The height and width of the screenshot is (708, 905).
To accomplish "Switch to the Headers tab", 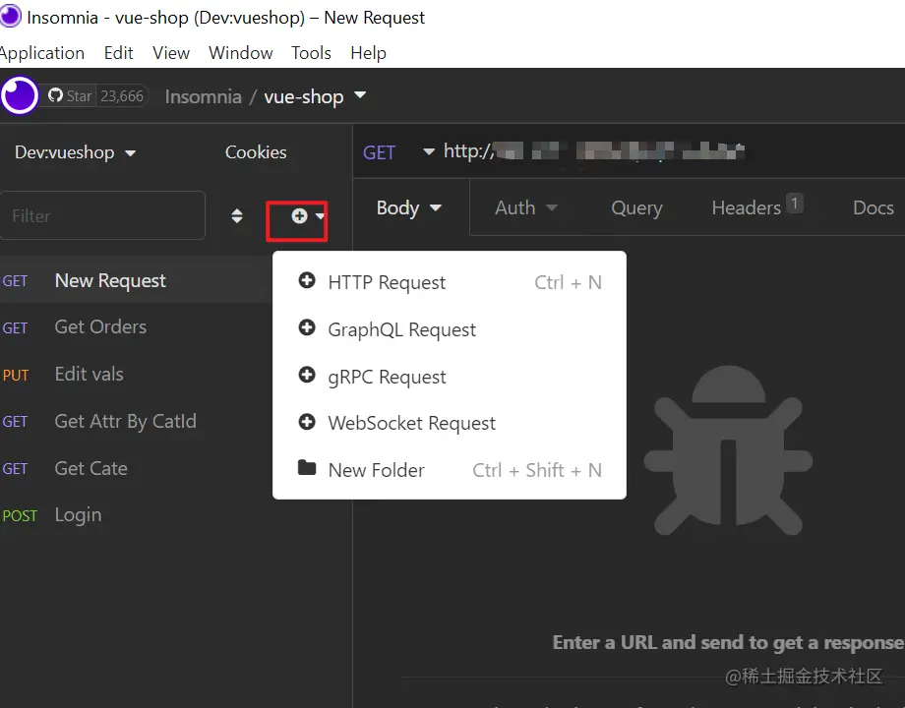I will pos(756,206).
